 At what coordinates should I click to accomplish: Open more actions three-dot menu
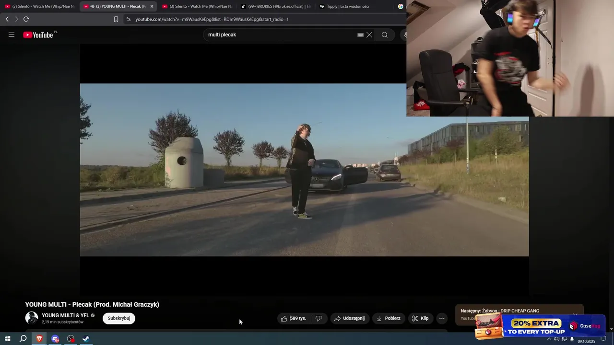(442, 318)
